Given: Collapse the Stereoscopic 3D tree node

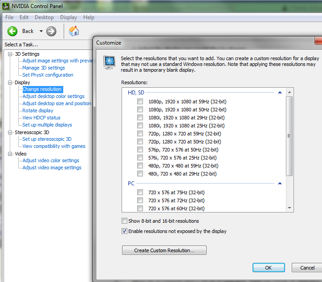Looking at the screenshot, I should (10, 132).
